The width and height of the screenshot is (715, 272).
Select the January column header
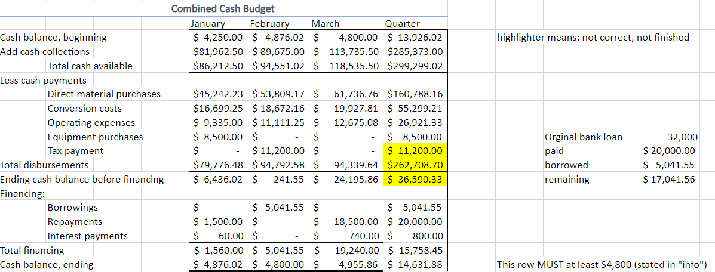click(x=207, y=24)
